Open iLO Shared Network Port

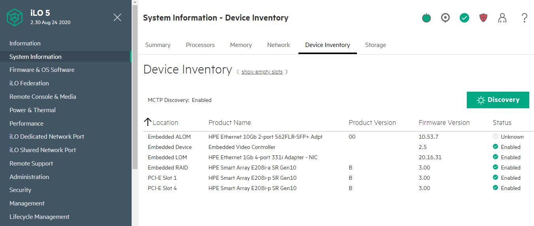pyautogui.click(x=43, y=150)
